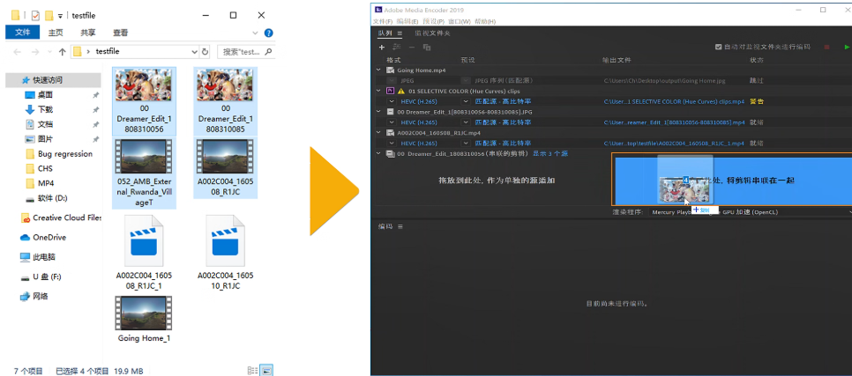Image resolution: width=852 pixels, height=376 pixels.
Task: Open Customize Quick Access Toolbar dropdown arrow
Action: pos(60,16)
